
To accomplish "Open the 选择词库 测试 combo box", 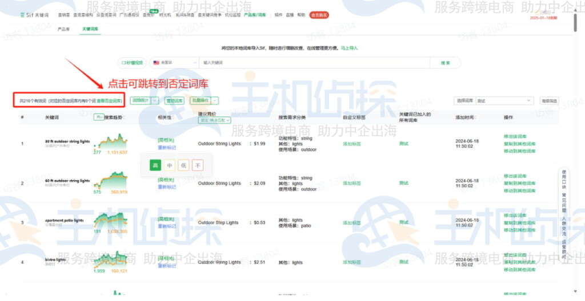I will click(504, 100).
